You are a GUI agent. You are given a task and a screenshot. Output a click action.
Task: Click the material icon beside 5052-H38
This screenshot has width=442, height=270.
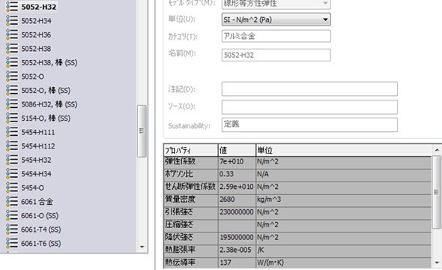[x=12, y=49]
